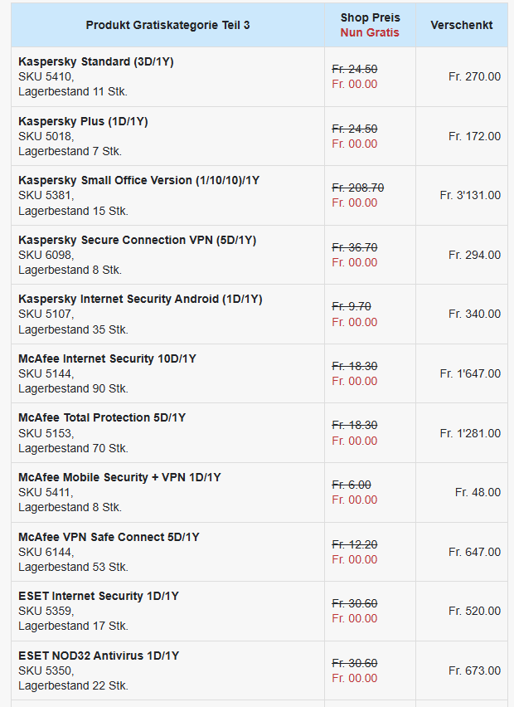Select Kaspersky Internet Security Android (1D/1Y)
Viewport: 514px width, 707px height.
coord(140,299)
